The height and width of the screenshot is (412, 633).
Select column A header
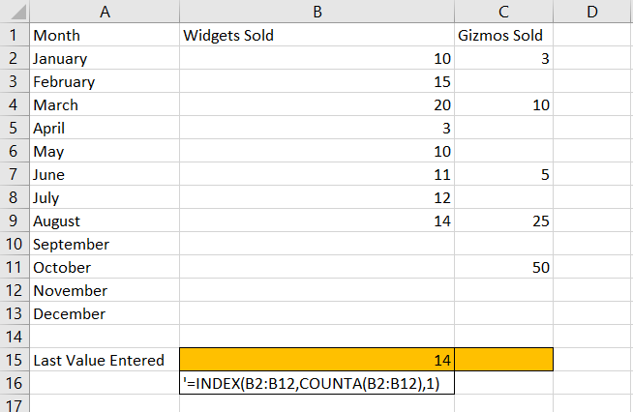tap(105, 12)
